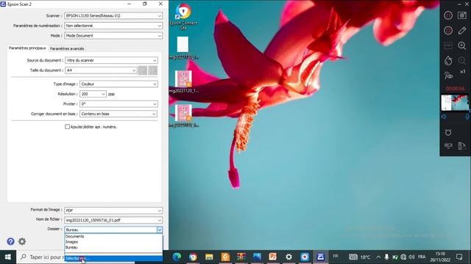This screenshot has width=471, height=264.
Task: Open the Paramètres de numérisation dropdown
Action: coord(113,26)
